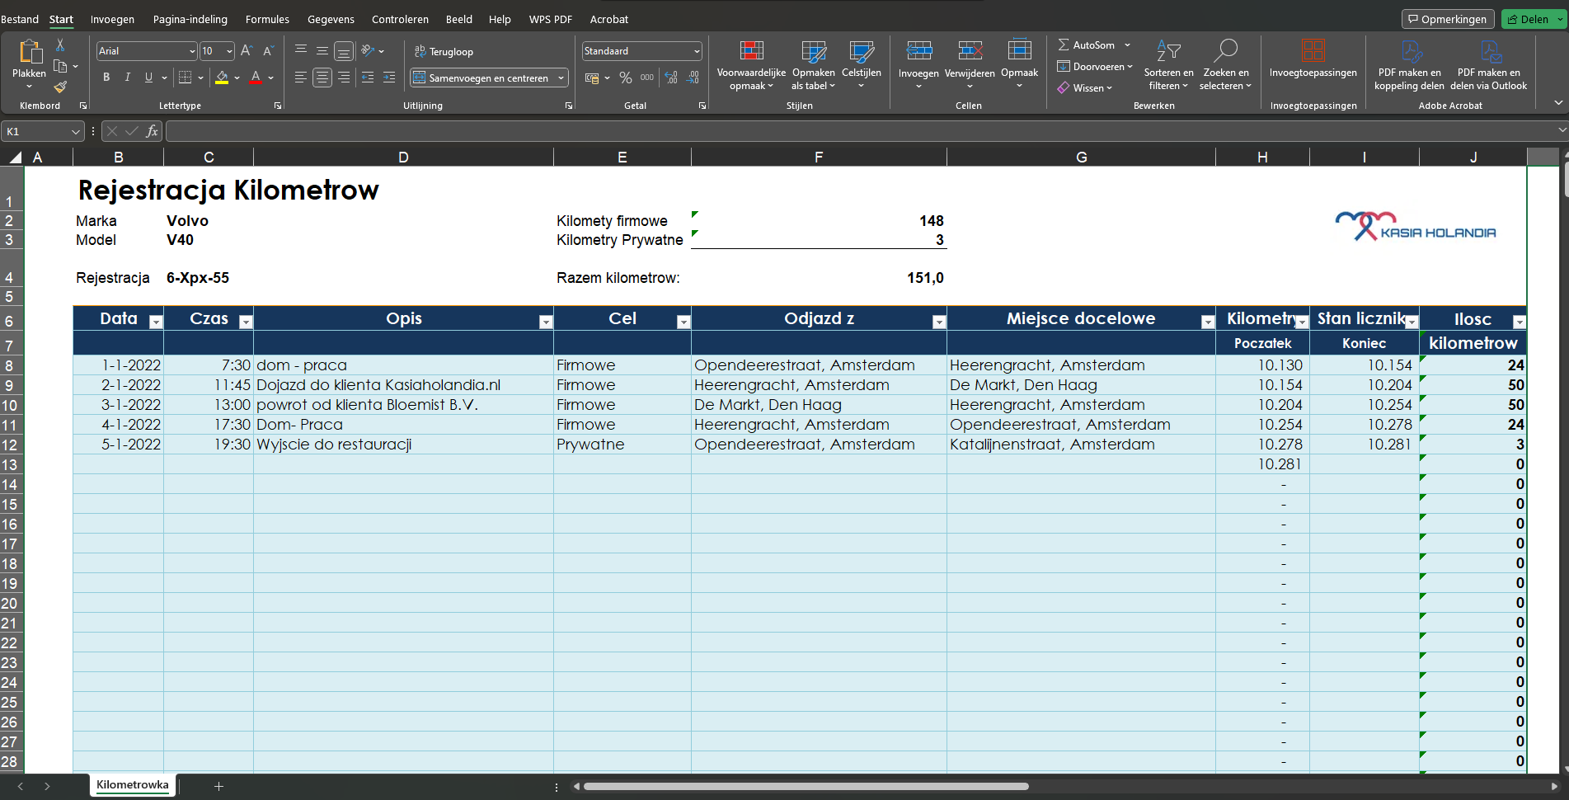Open the Miejsce docelowe filter dropdown

[1208, 322]
